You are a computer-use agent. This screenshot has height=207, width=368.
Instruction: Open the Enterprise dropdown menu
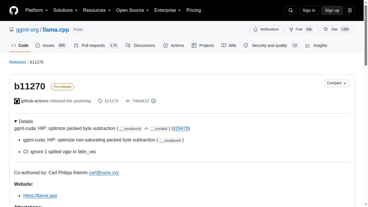(x=168, y=10)
